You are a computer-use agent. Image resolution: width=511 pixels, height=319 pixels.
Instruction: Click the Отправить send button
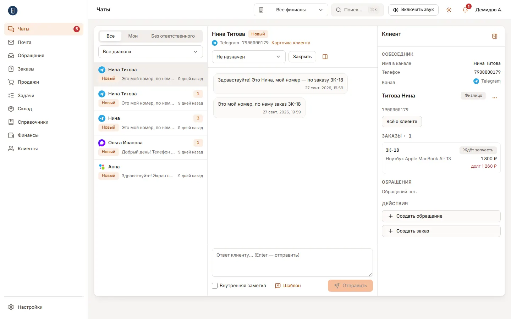point(350,286)
